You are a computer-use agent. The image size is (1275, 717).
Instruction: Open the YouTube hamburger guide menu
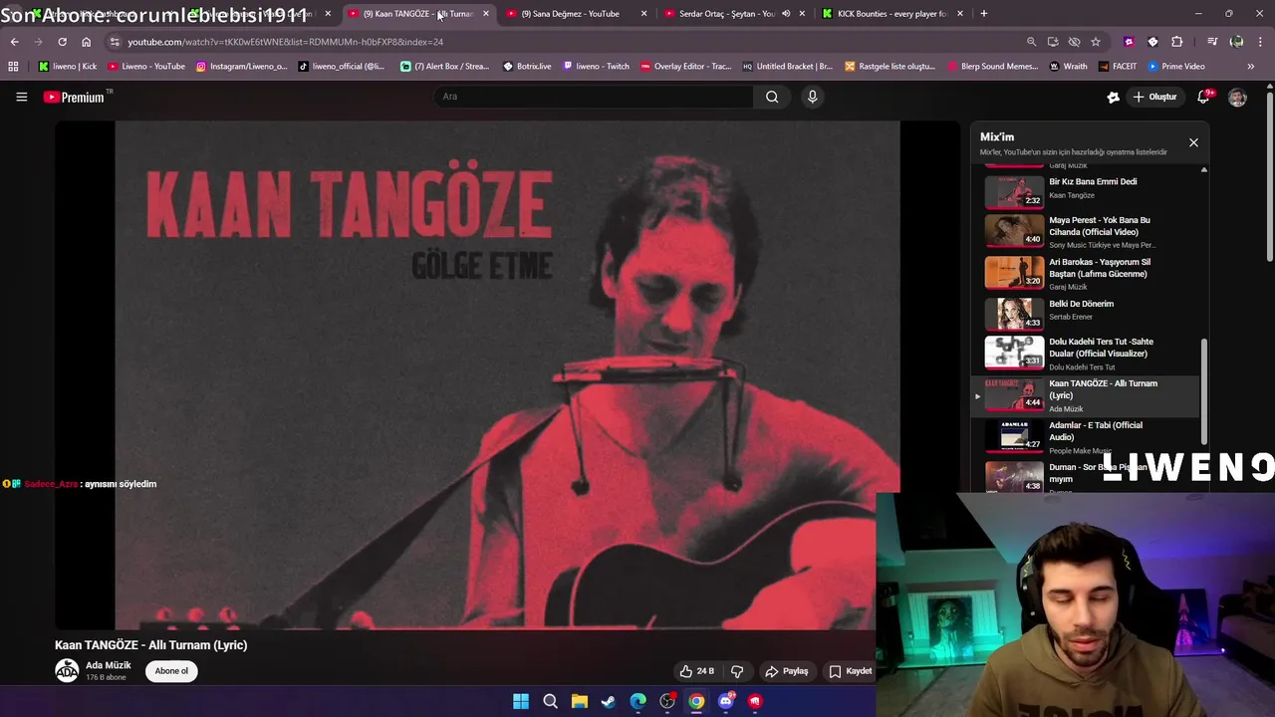pos(21,97)
